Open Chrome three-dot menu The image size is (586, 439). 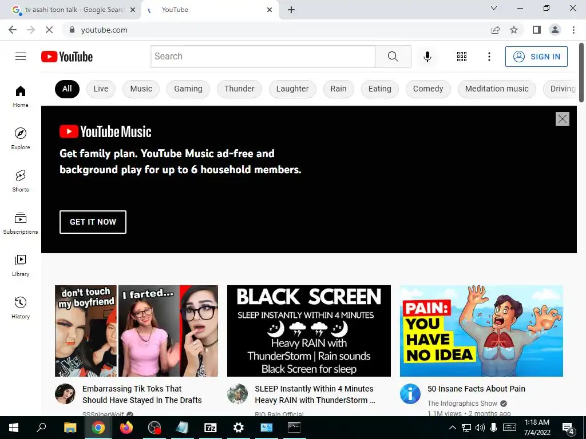573,30
